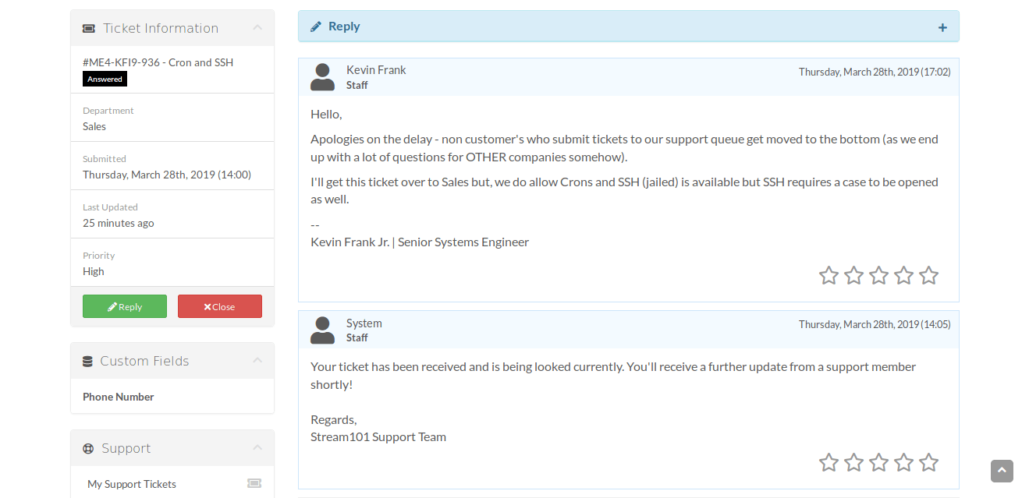
Task: Click the '25 minutes ago' last updated value
Action: (119, 223)
